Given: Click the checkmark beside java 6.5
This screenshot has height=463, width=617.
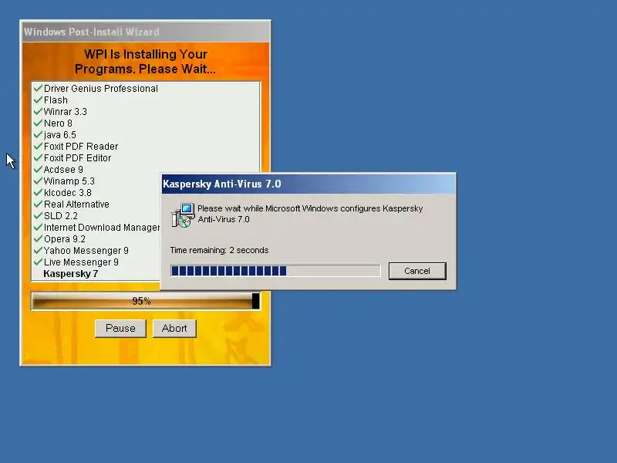Looking at the screenshot, I should point(38,134).
